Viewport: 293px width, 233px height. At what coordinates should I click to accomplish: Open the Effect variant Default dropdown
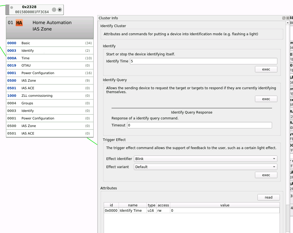(x=205, y=167)
